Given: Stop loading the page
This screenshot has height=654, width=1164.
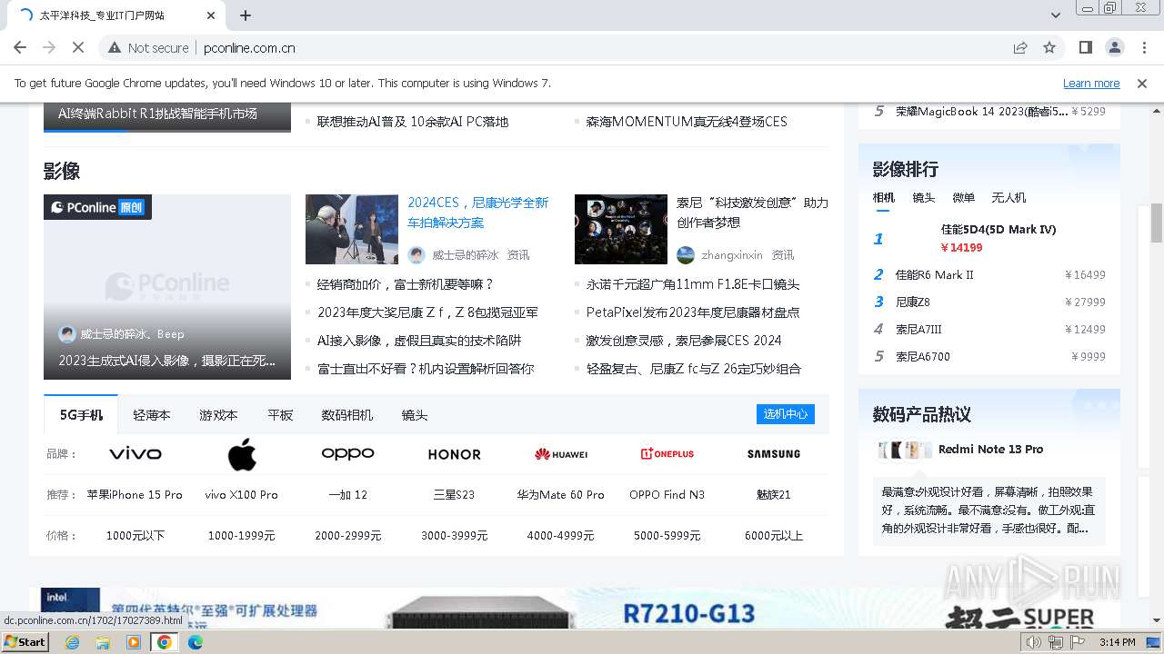Looking at the screenshot, I should (x=78, y=47).
